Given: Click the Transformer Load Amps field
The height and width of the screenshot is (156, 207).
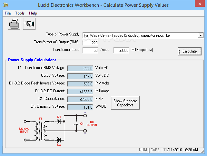Looking at the screenshot, I should (90, 50).
